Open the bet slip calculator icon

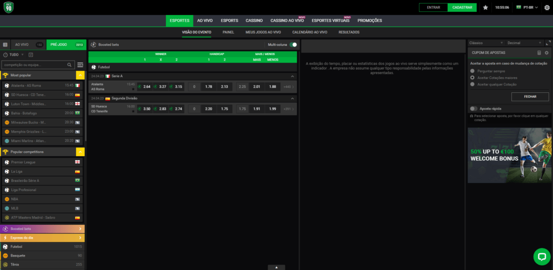click(x=538, y=52)
